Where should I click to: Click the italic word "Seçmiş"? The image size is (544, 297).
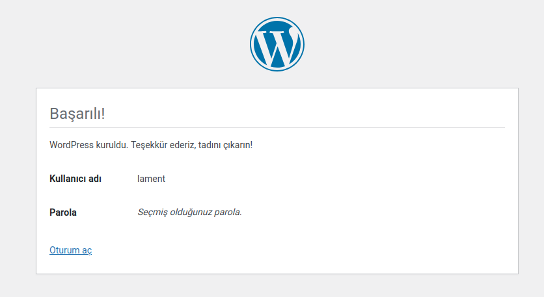coord(154,213)
